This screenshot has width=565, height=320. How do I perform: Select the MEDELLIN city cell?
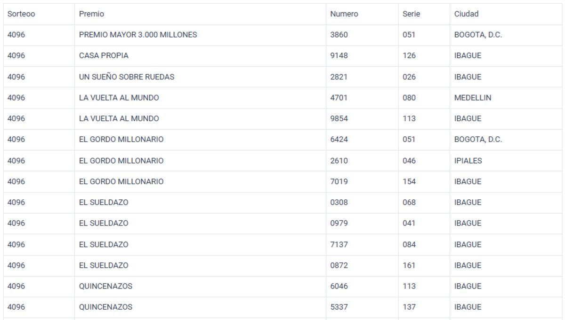click(x=473, y=98)
